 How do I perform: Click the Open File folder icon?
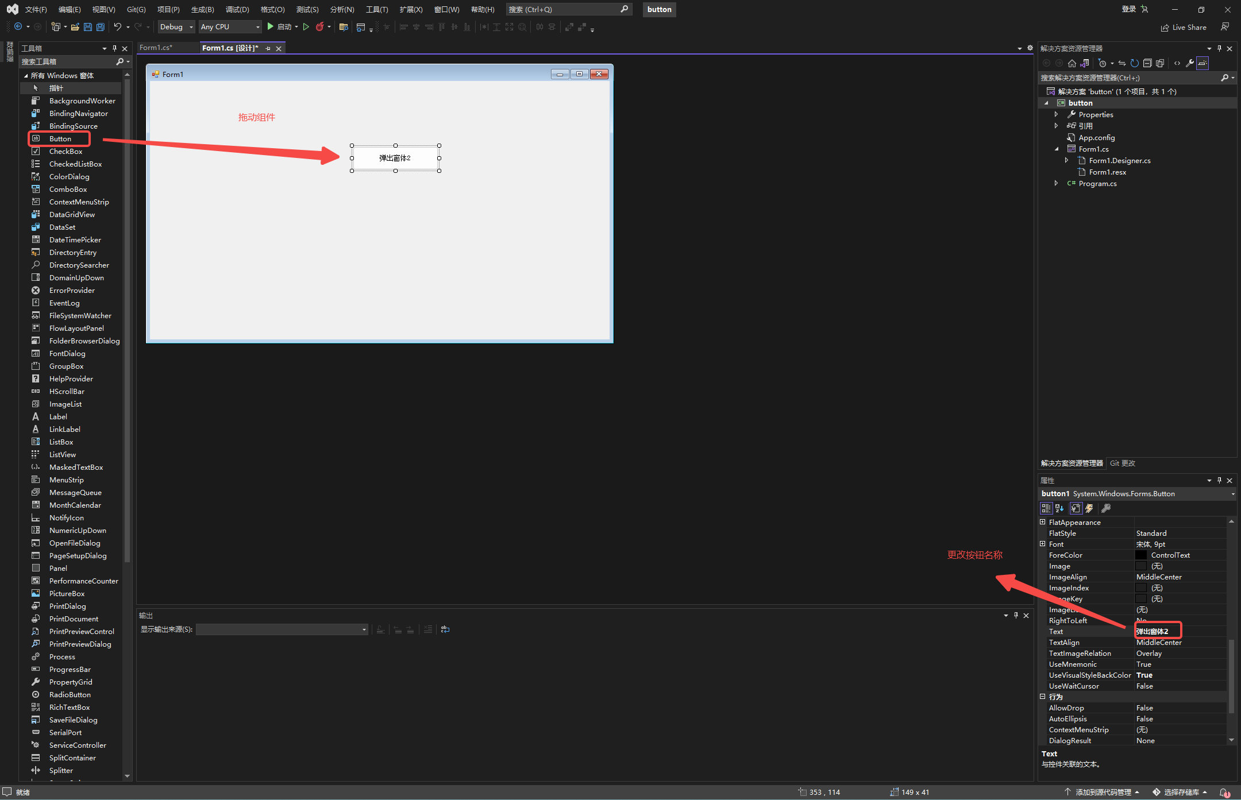pos(75,27)
